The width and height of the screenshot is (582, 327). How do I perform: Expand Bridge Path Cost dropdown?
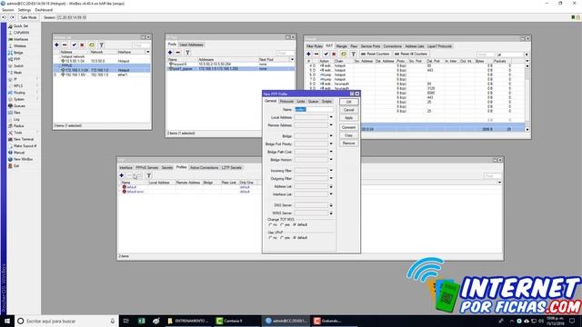tap(331, 152)
